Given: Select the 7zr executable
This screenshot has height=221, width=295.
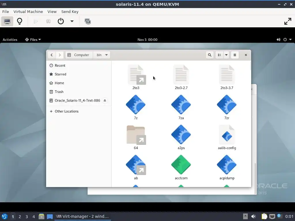Looking at the screenshot, I should pyautogui.click(x=227, y=107).
